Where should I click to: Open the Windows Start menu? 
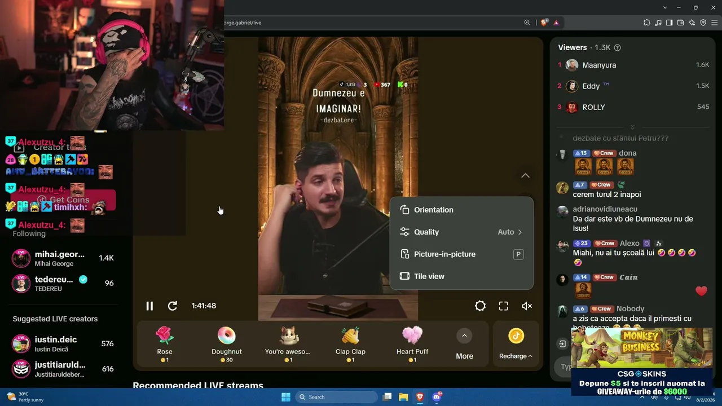286,397
